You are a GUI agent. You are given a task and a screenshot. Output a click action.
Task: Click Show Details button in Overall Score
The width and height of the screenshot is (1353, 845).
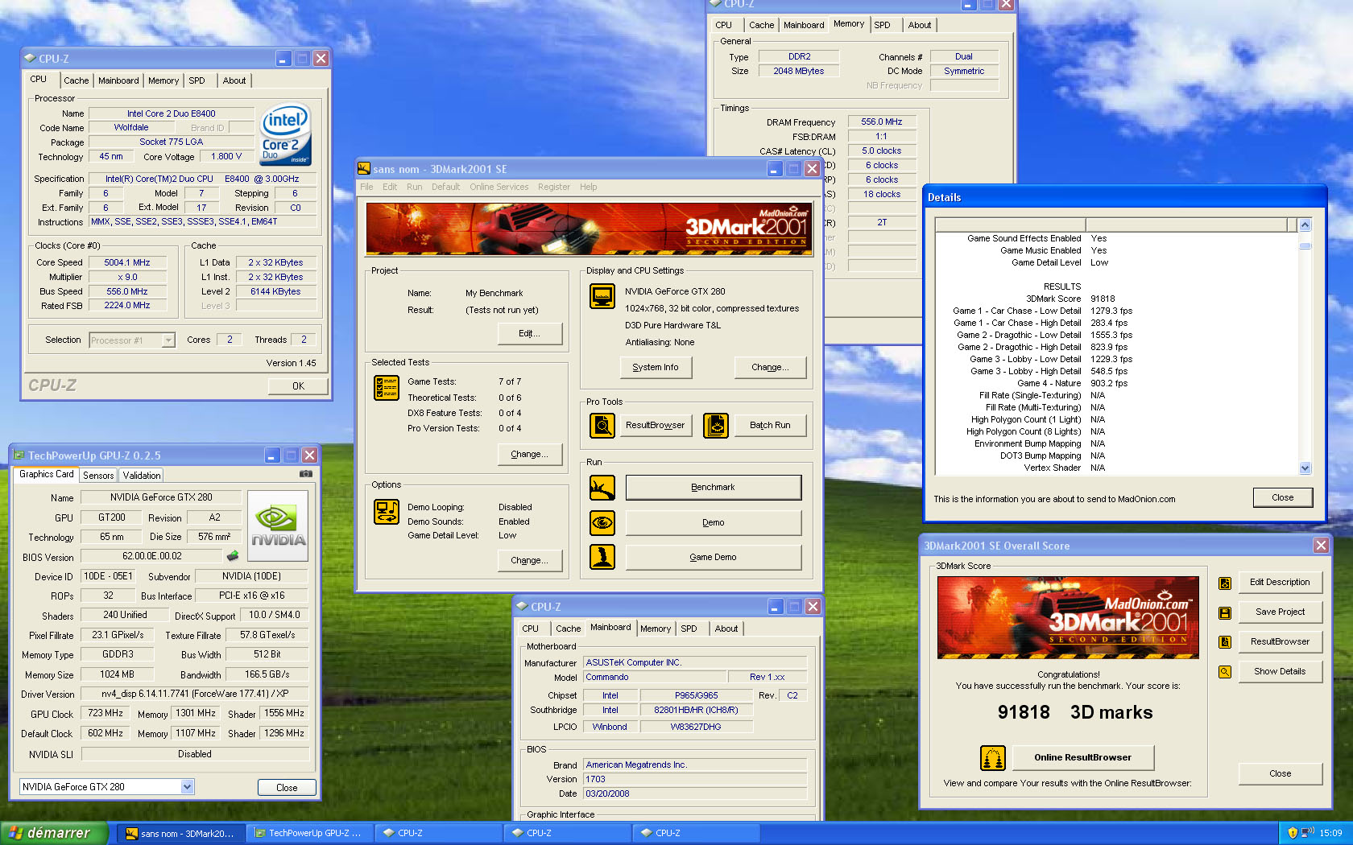1280,672
